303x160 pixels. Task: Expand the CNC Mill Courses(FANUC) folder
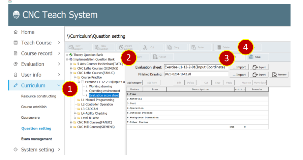point(71,122)
